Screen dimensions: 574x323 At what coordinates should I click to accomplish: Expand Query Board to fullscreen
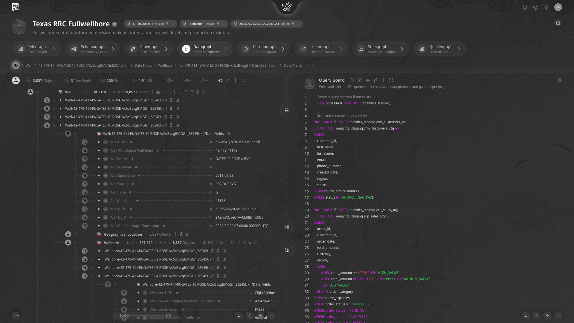coord(391,80)
